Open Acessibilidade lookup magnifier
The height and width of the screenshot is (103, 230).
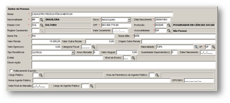click(169, 31)
